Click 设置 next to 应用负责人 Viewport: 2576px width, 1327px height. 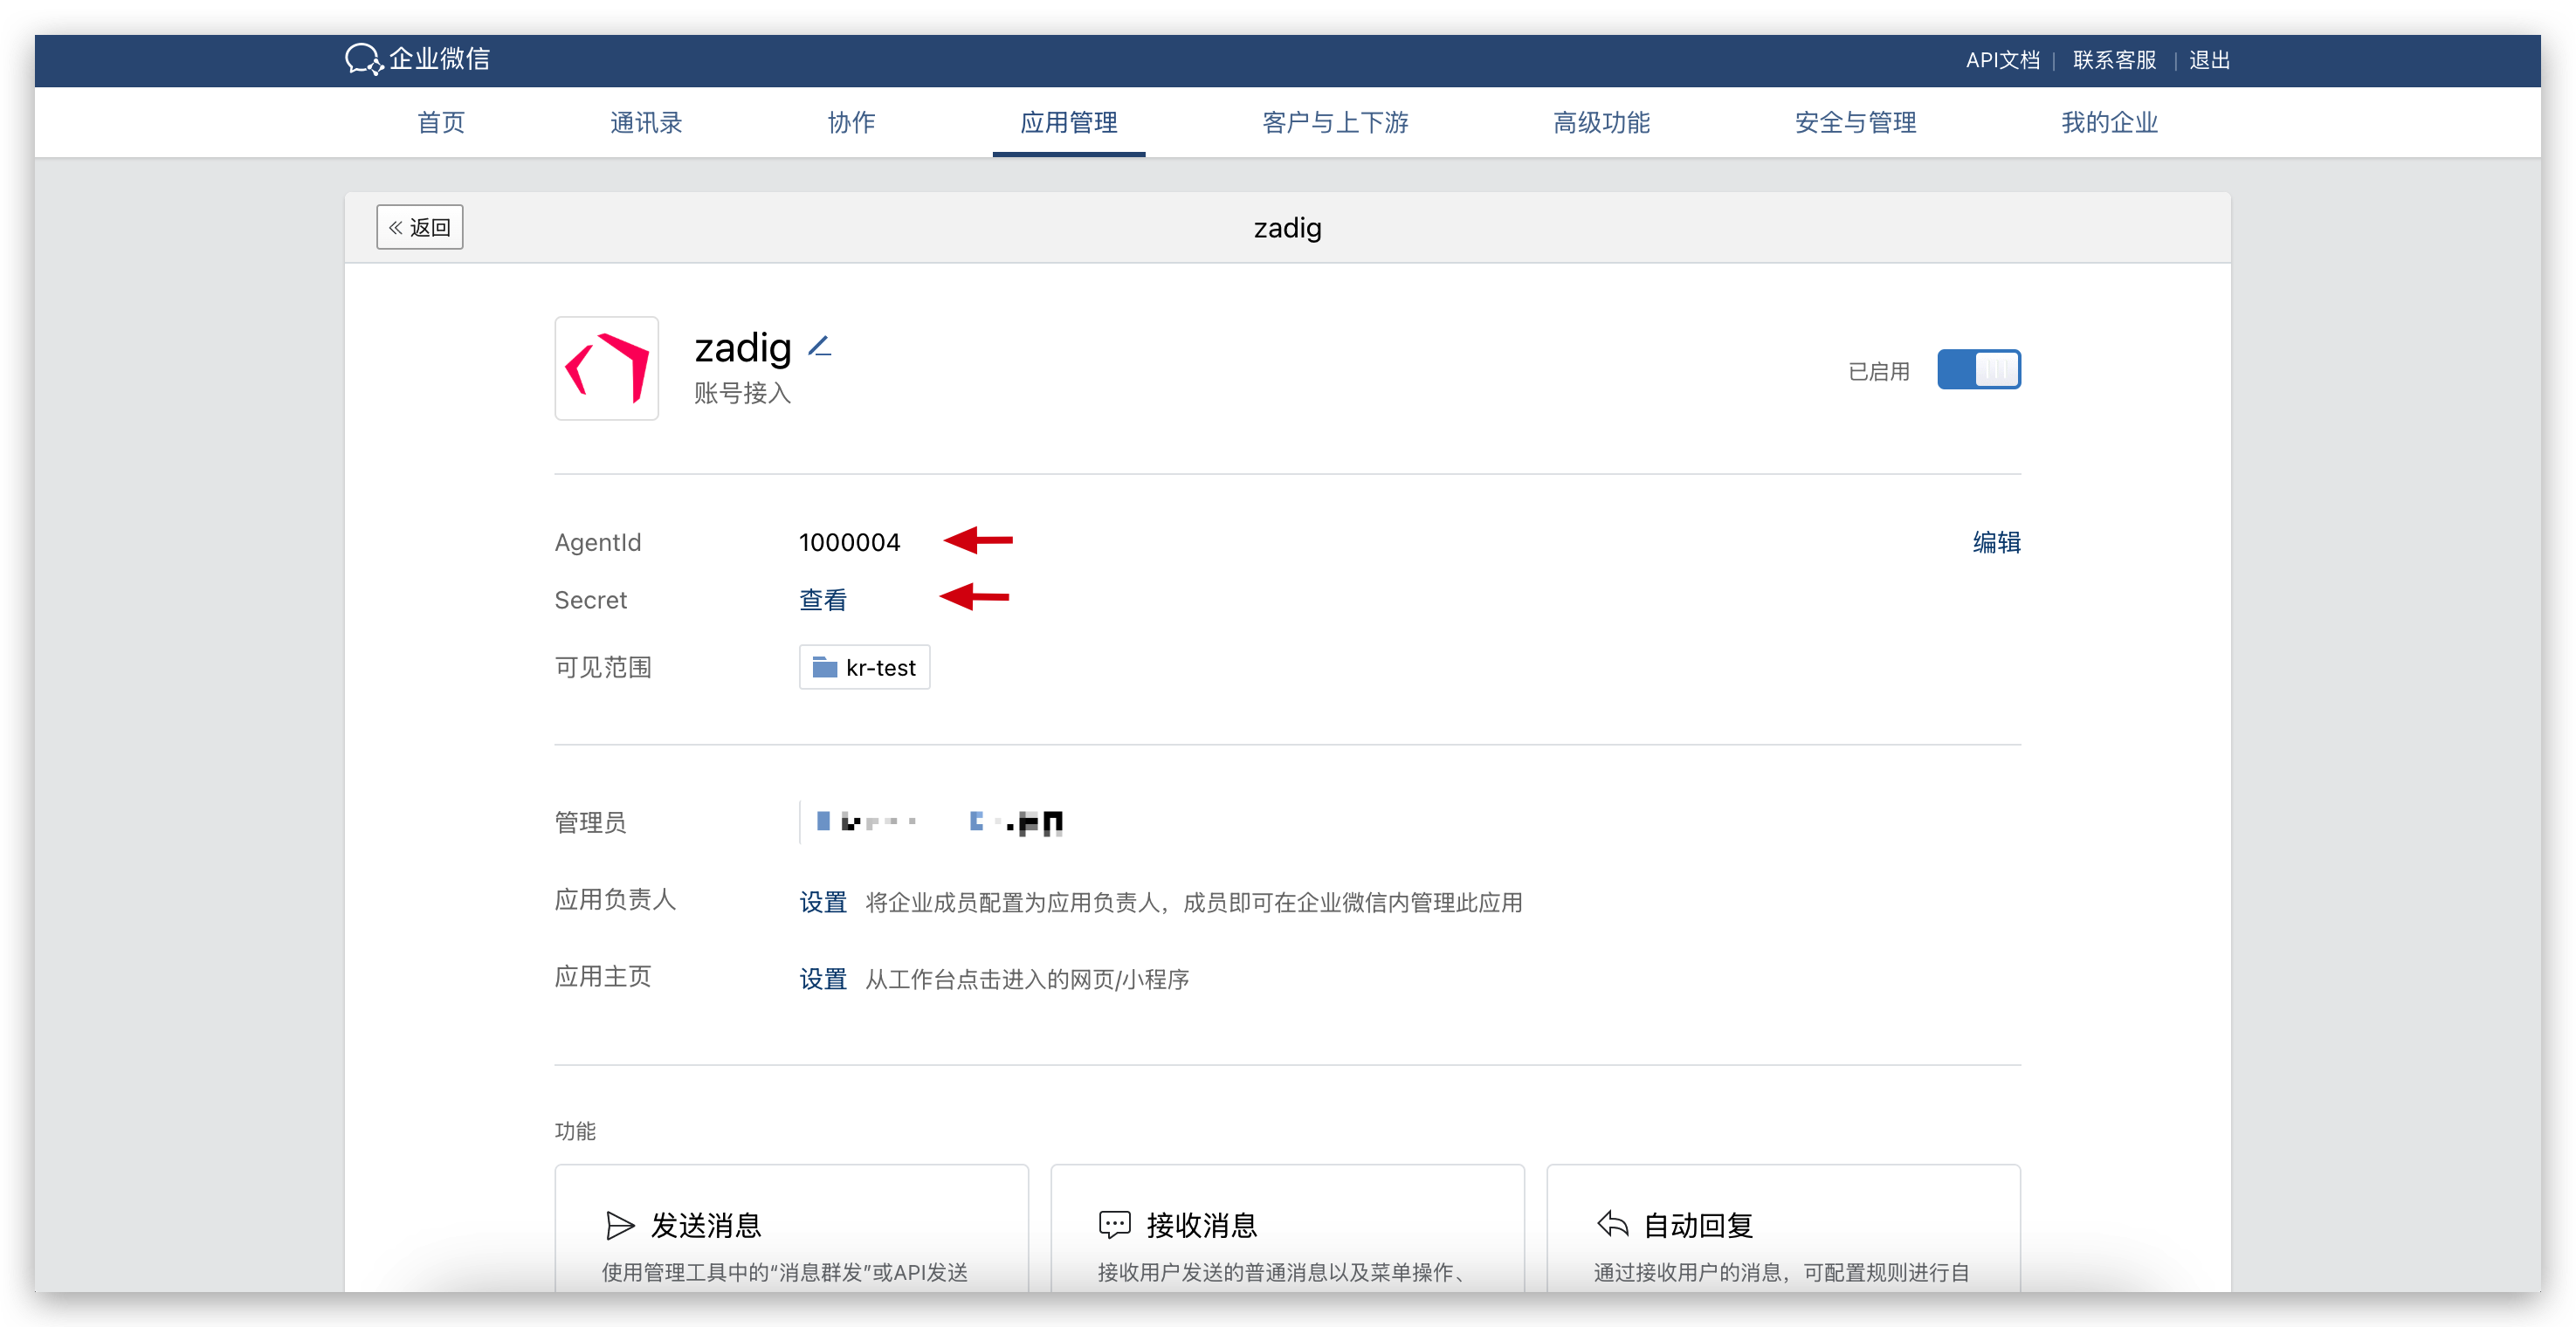click(x=822, y=902)
